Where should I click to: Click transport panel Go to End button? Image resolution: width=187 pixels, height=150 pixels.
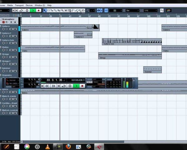click(x=59, y=86)
